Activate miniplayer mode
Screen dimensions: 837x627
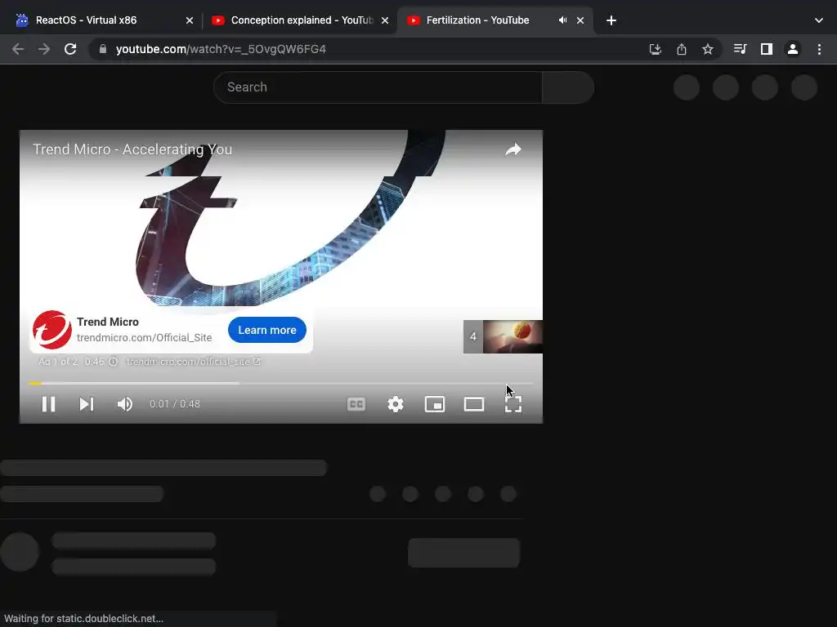click(x=435, y=404)
